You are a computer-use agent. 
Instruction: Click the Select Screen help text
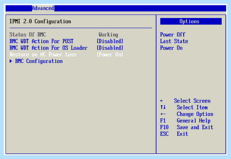(x=192, y=101)
